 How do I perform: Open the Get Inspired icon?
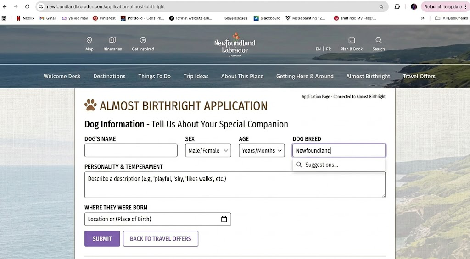[x=143, y=44]
